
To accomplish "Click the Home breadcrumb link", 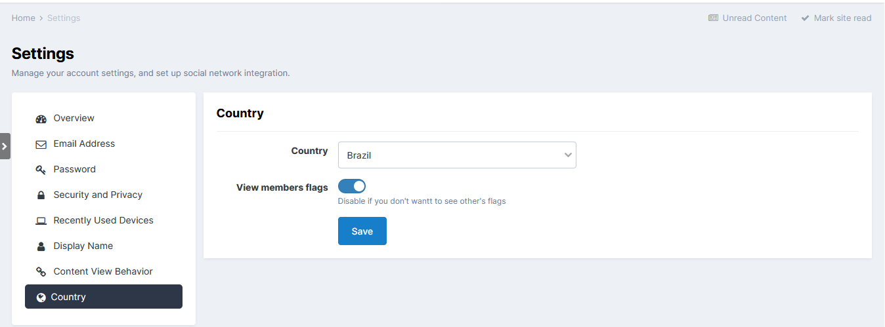I will point(23,18).
